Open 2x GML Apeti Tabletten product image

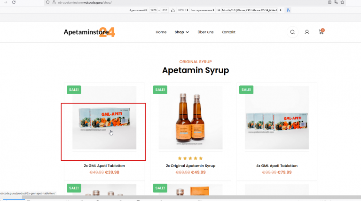(x=104, y=118)
